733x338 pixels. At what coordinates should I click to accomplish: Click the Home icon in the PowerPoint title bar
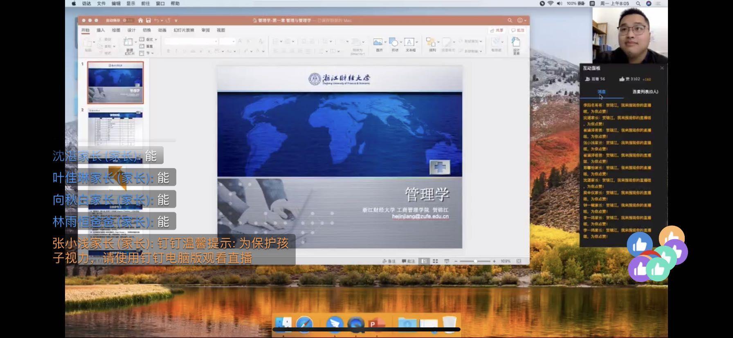coord(140,20)
